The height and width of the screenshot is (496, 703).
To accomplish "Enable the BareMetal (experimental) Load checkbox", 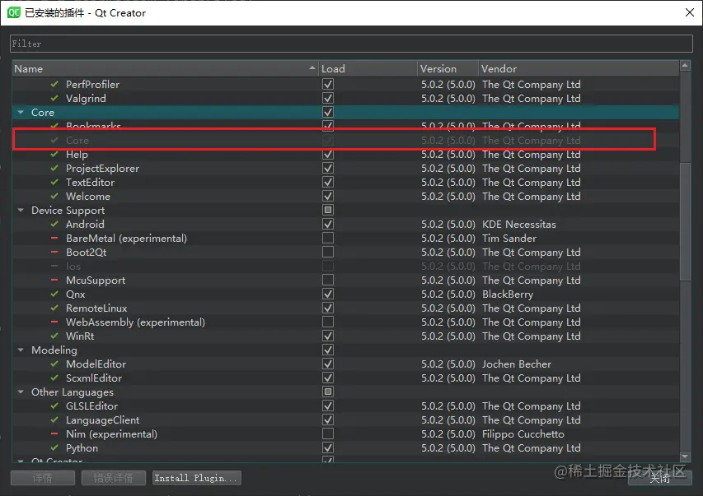I will [x=328, y=238].
